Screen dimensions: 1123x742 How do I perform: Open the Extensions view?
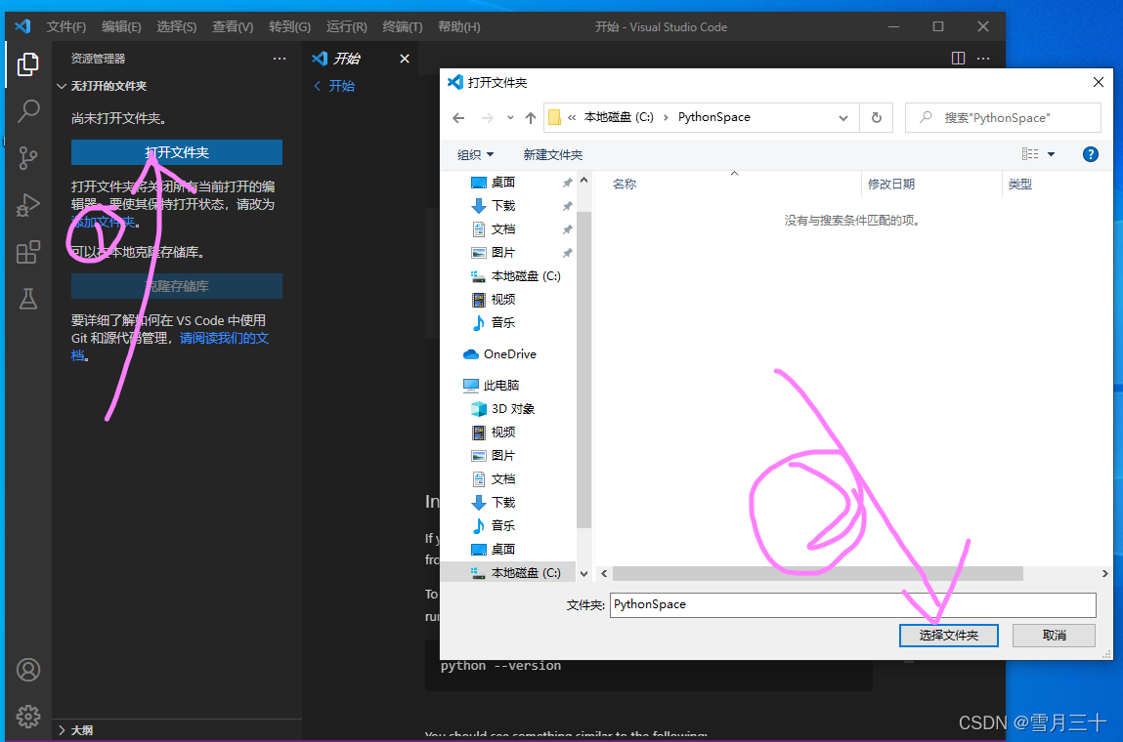click(28, 252)
